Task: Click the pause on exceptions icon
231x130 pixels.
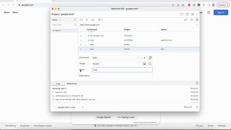Action: [x=191, y=20]
